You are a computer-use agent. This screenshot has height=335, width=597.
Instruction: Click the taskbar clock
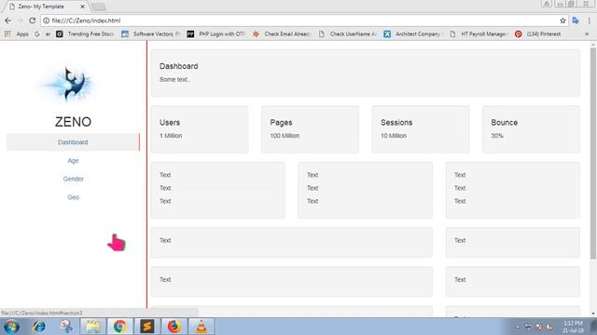tap(573, 327)
